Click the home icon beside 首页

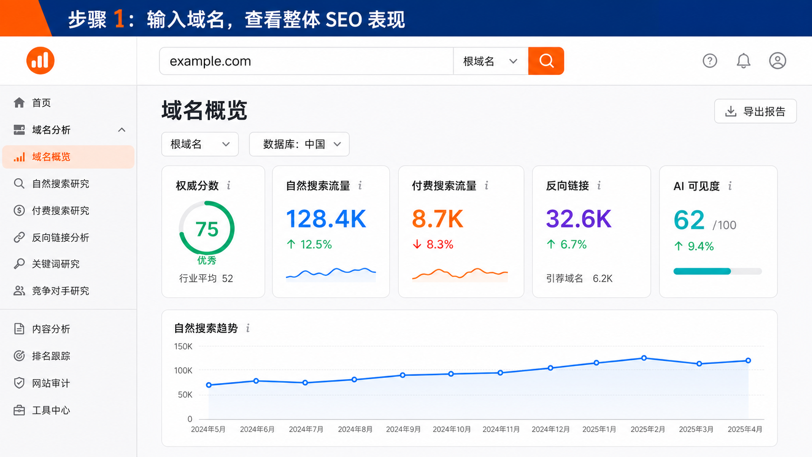pos(19,102)
